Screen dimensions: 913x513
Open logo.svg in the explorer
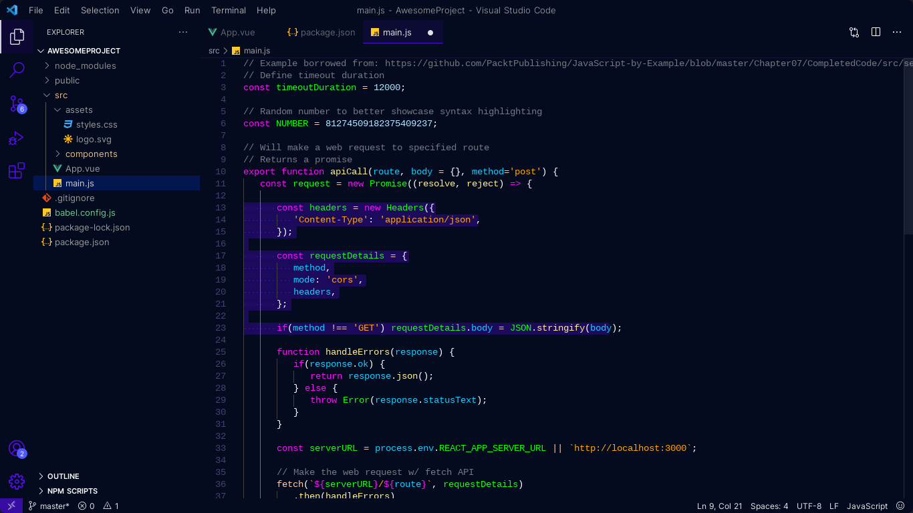116,139
